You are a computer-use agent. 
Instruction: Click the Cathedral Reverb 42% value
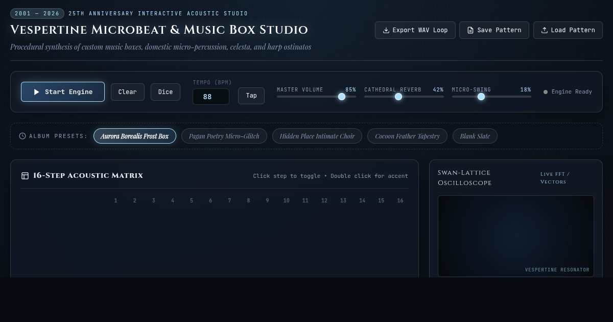click(x=438, y=90)
